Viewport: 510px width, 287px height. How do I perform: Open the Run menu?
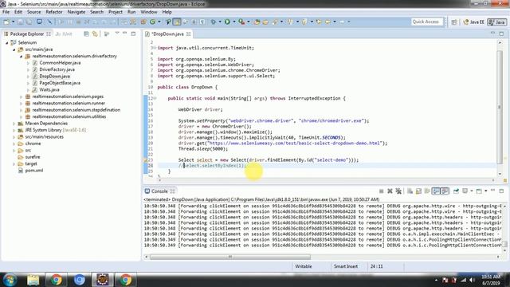(131, 12)
